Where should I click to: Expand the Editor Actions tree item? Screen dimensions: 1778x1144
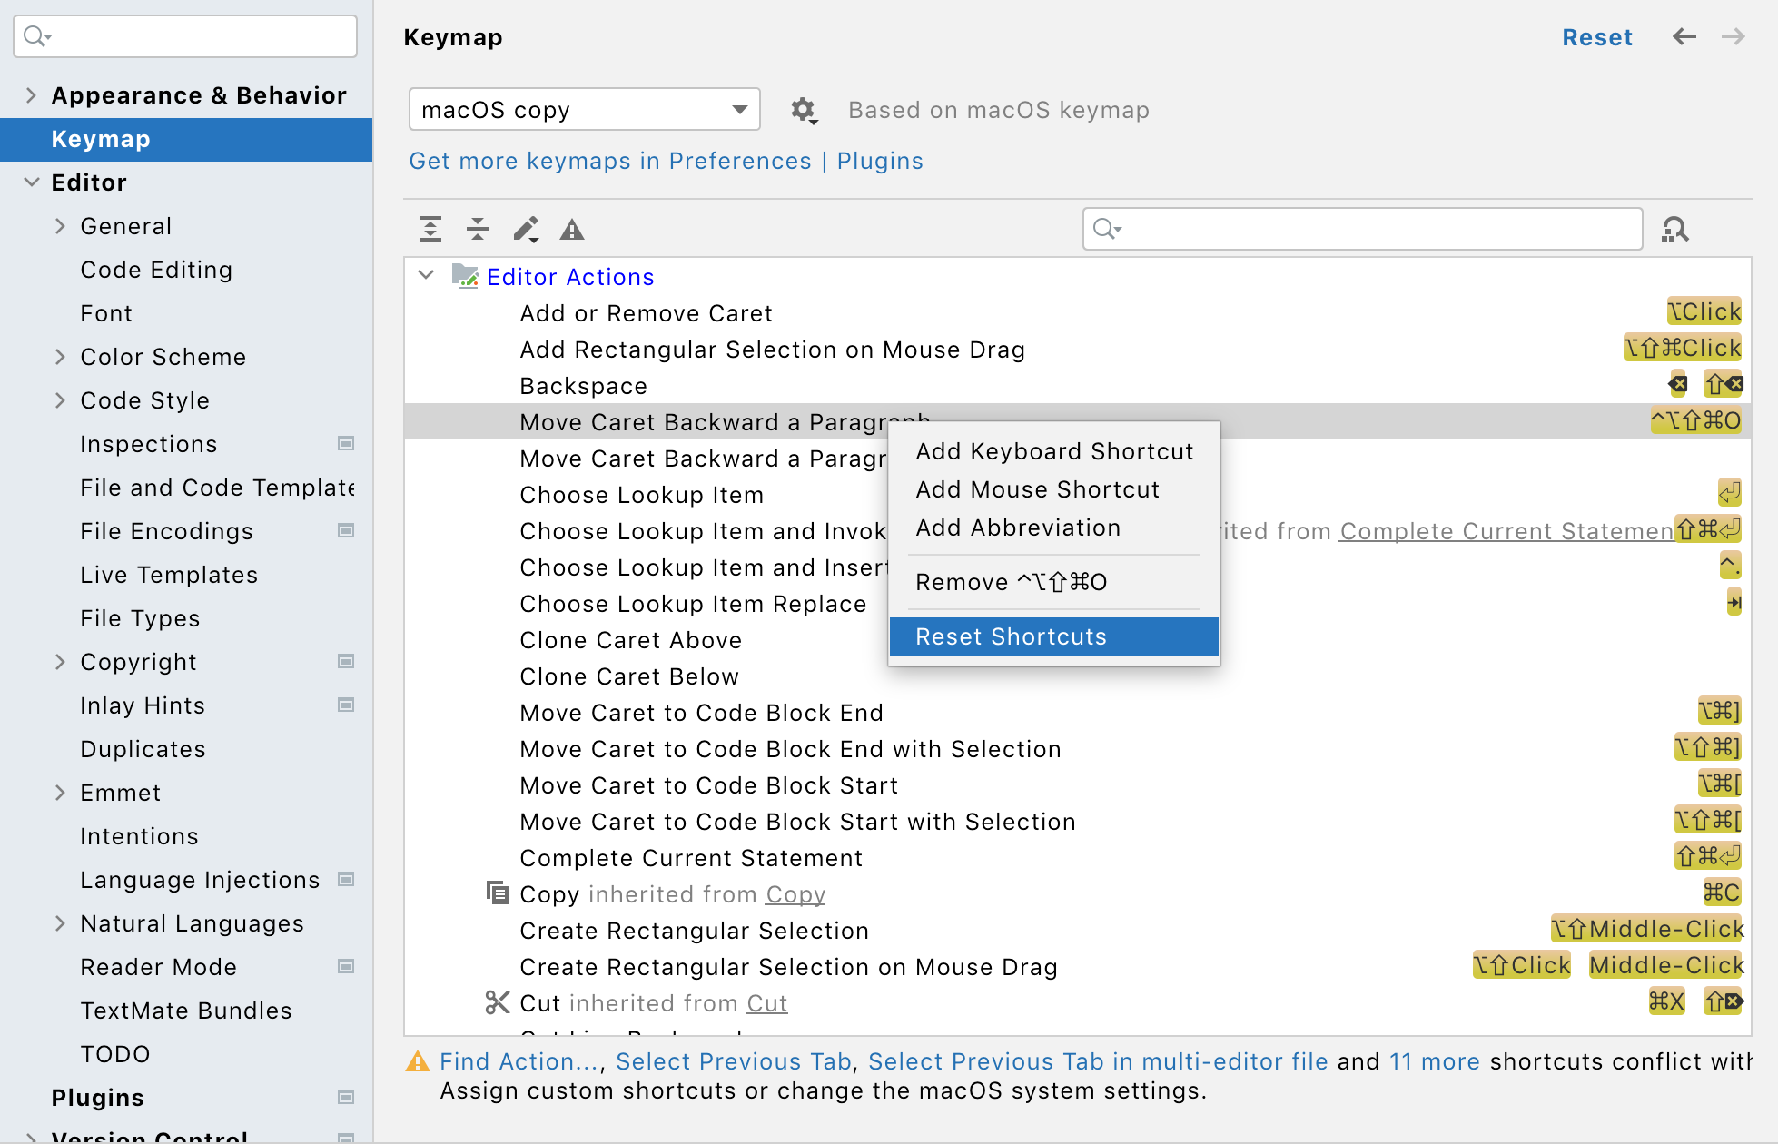[429, 276]
